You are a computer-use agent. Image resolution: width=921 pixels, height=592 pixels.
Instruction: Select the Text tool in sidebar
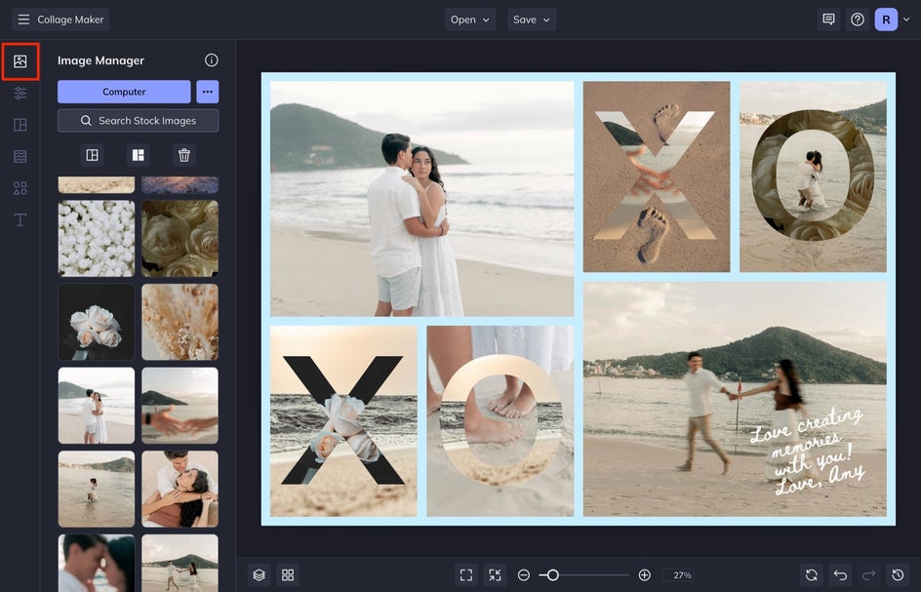[x=20, y=219]
